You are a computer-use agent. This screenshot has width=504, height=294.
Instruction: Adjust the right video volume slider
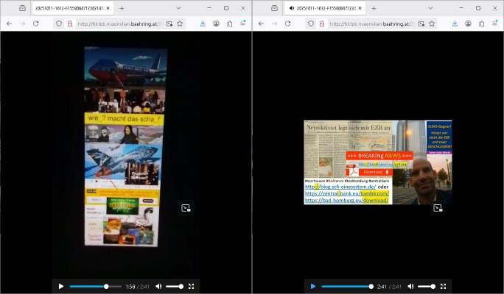click(x=426, y=286)
